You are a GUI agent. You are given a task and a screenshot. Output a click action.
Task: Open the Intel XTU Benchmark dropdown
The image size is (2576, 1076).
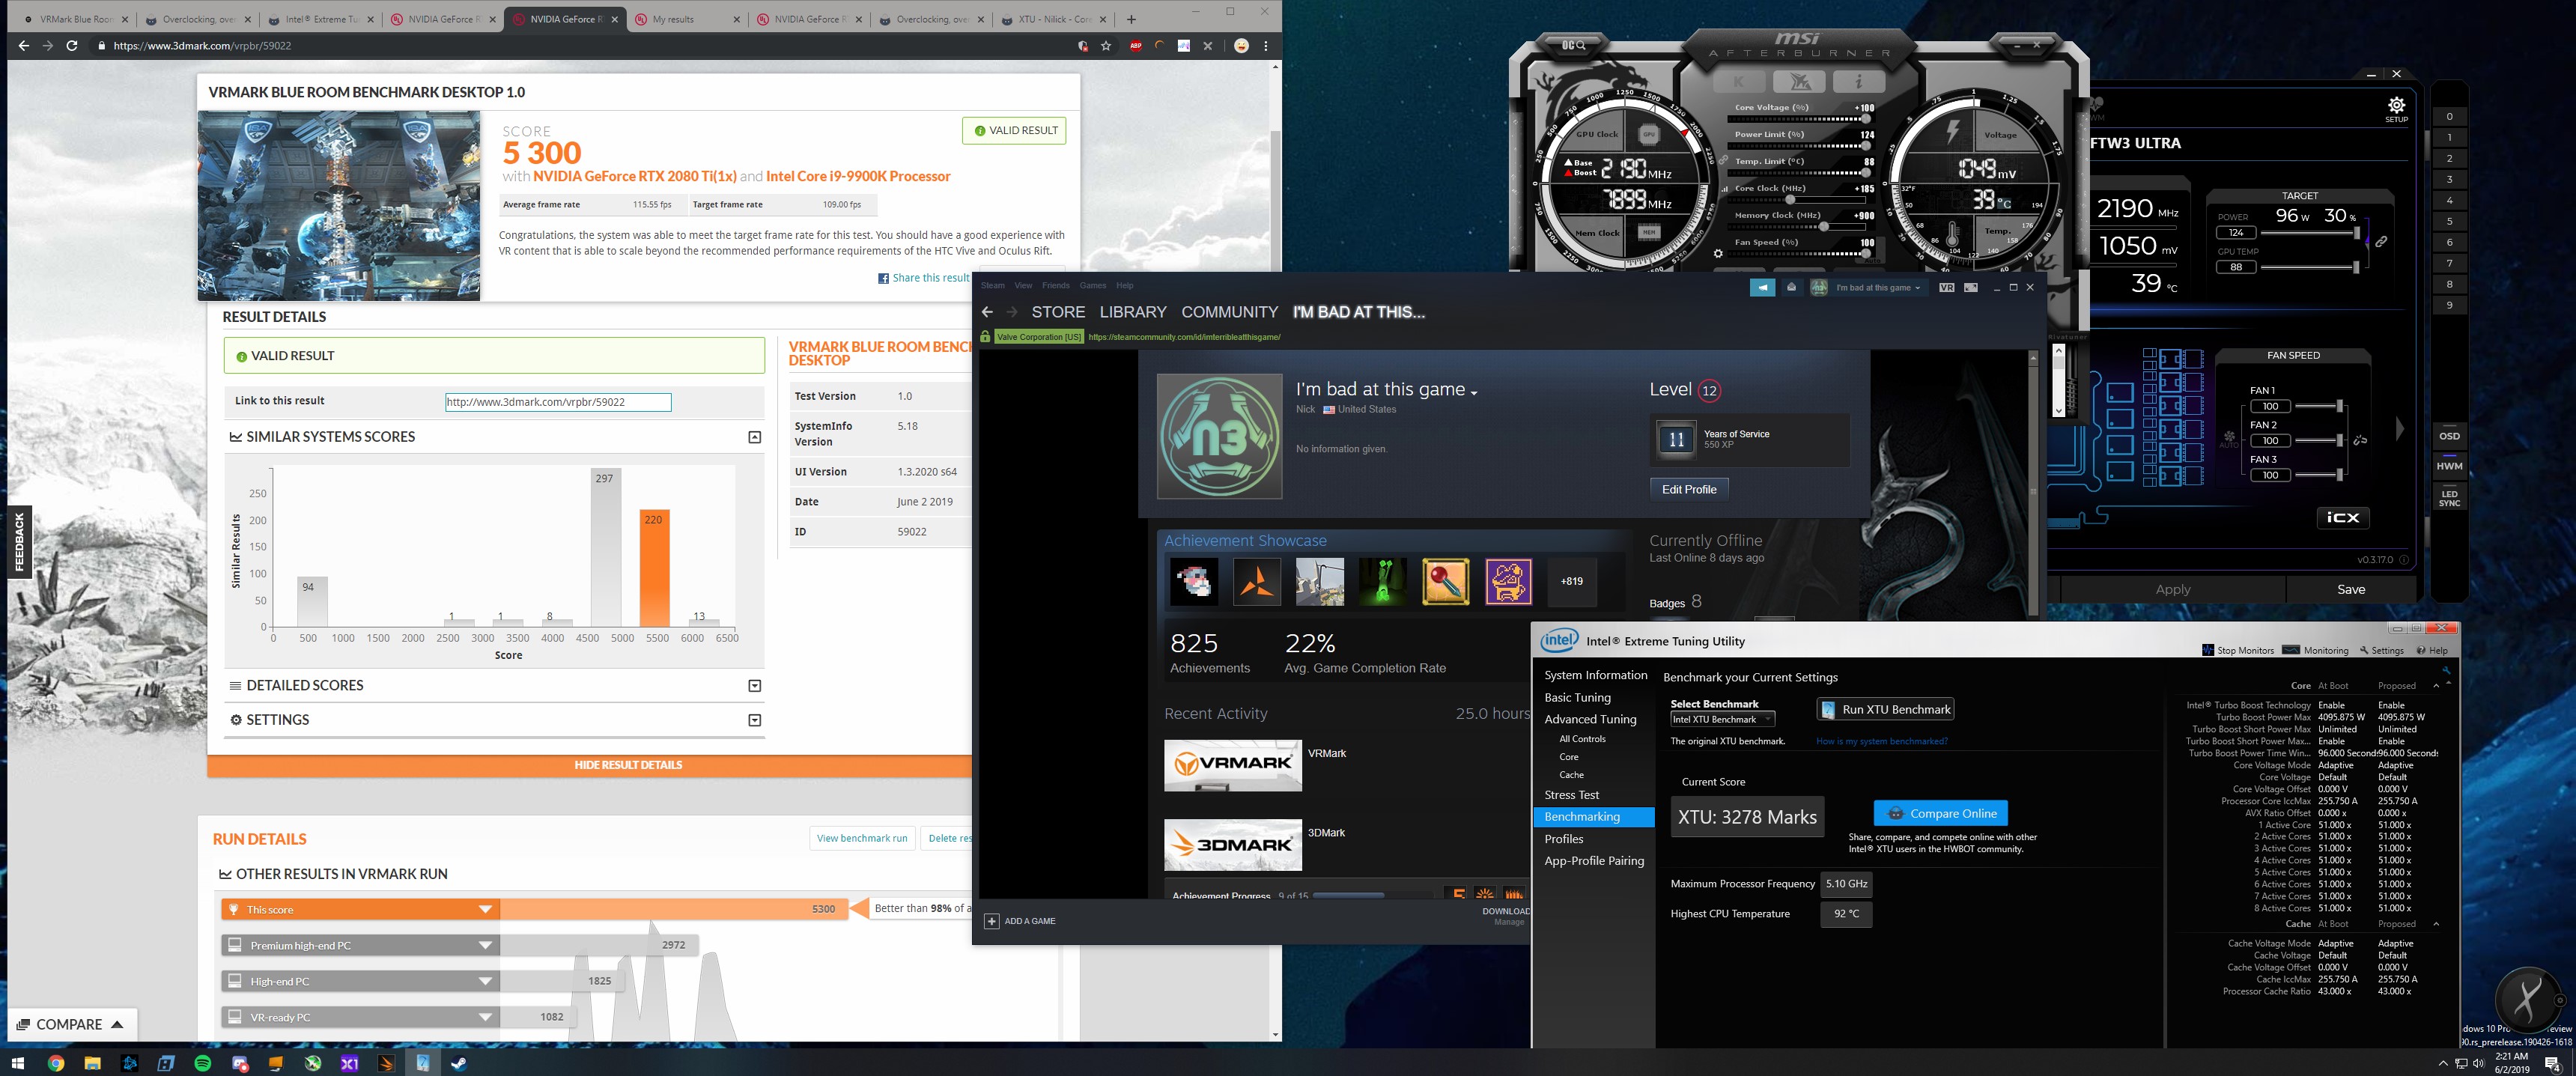(x=1722, y=719)
